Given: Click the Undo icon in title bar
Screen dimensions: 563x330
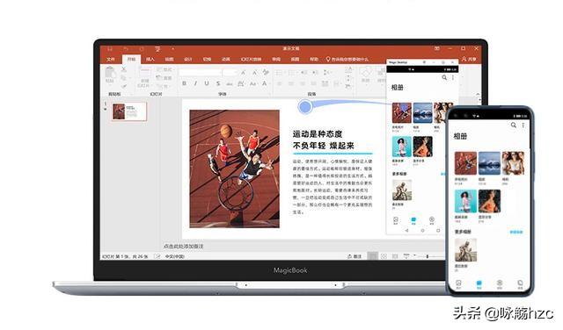Looking at the screenshot, I should tap(126, 49).
